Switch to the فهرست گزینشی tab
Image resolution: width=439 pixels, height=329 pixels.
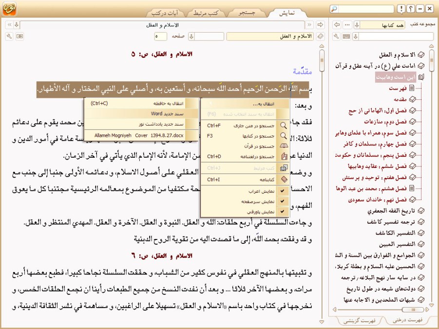tap(360, 320)
